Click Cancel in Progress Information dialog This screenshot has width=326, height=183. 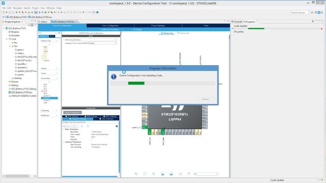(205, 99)
